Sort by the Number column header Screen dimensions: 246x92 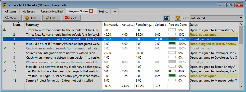pyautogui.click(x=18, y=25)
